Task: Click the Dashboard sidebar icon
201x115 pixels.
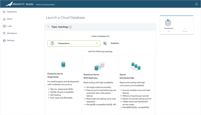Action: pos(4,12)
